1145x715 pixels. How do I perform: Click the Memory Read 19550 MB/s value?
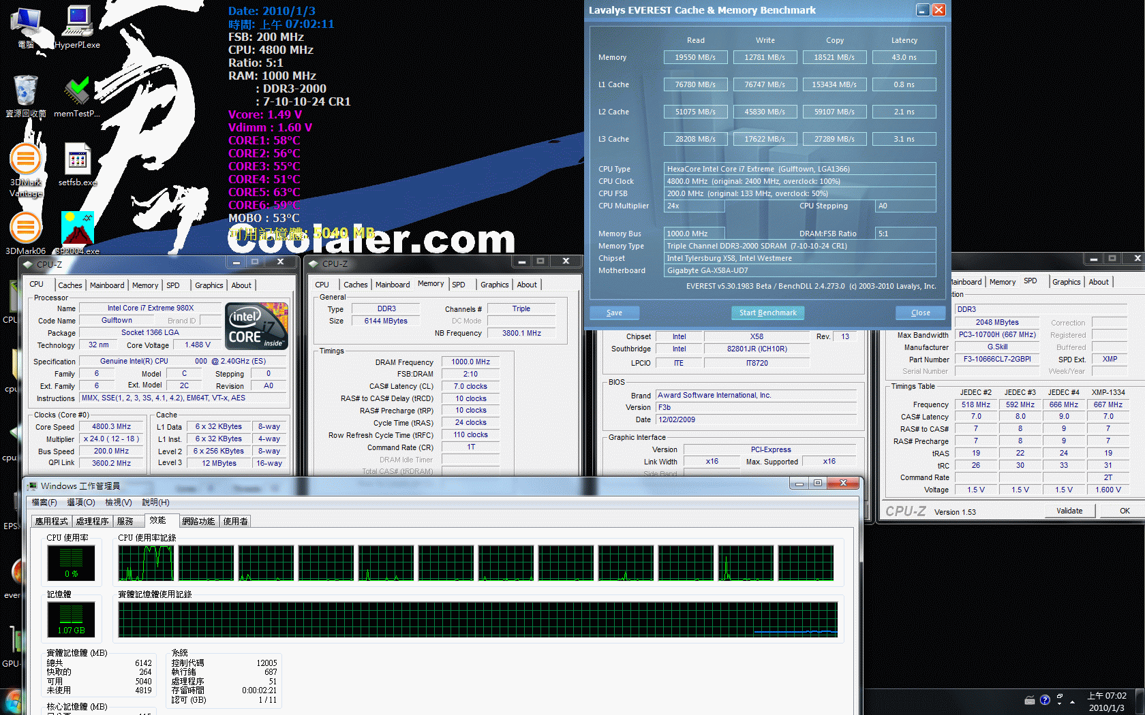click(695, 57)
